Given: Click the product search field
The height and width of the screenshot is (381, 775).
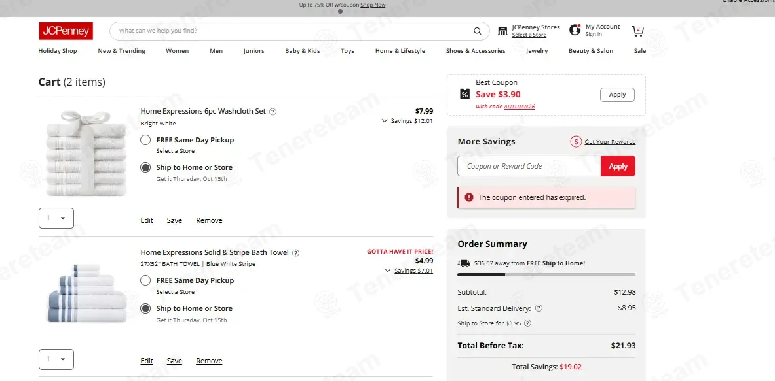Looking at the screenshot, I should 299,31.
